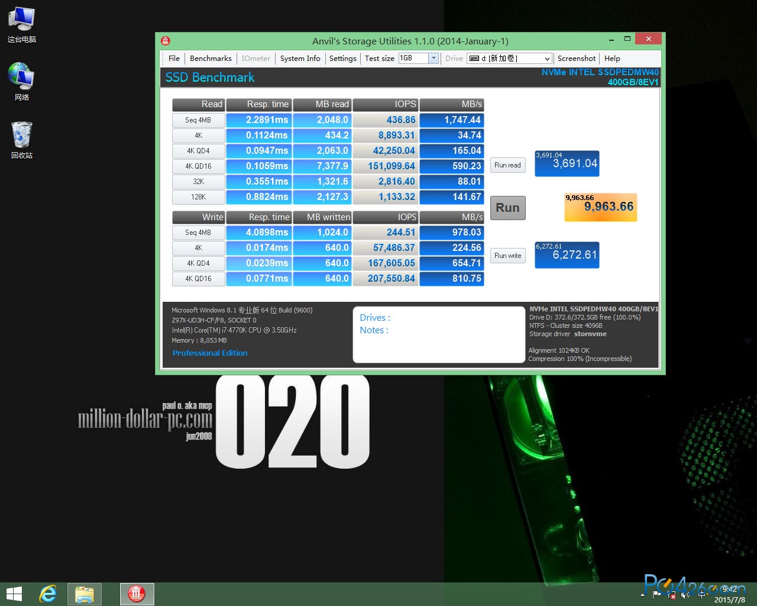This screenshot has height=606, width=757.
Task: Click the IOPS value 207,550.84
Action: pyautogui.click(x=386, y=279)
